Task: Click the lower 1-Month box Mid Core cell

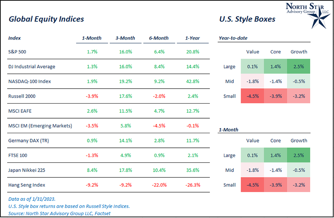Action: pos(276,170)
